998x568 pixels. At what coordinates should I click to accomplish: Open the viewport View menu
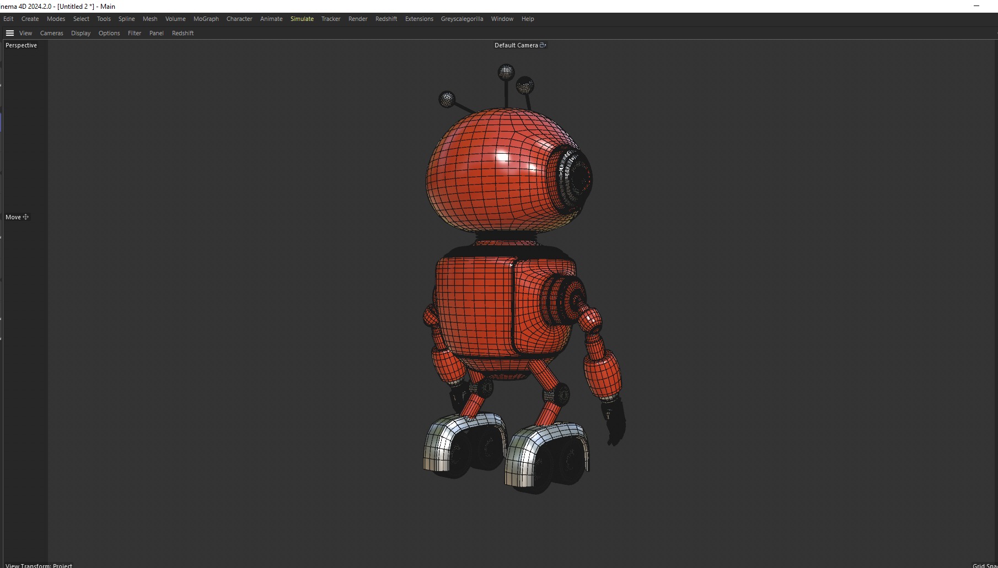(x=26, y=33)
